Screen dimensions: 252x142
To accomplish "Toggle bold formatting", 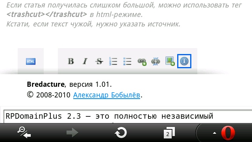I will 71,61.
